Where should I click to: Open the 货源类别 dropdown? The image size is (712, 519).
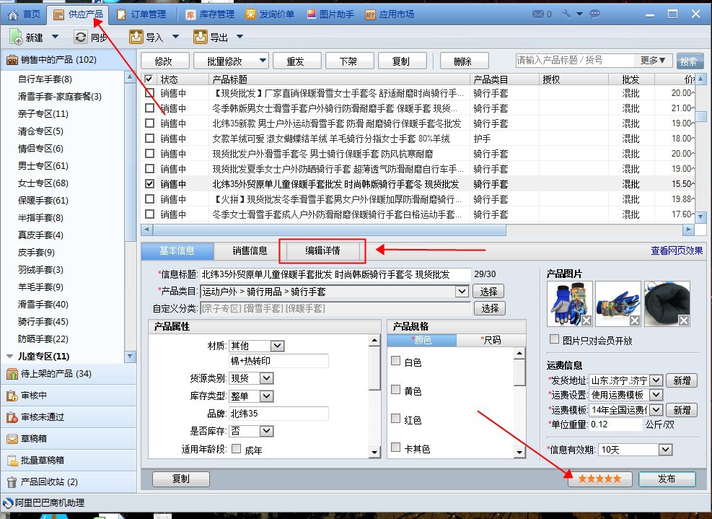click(266, 378)
